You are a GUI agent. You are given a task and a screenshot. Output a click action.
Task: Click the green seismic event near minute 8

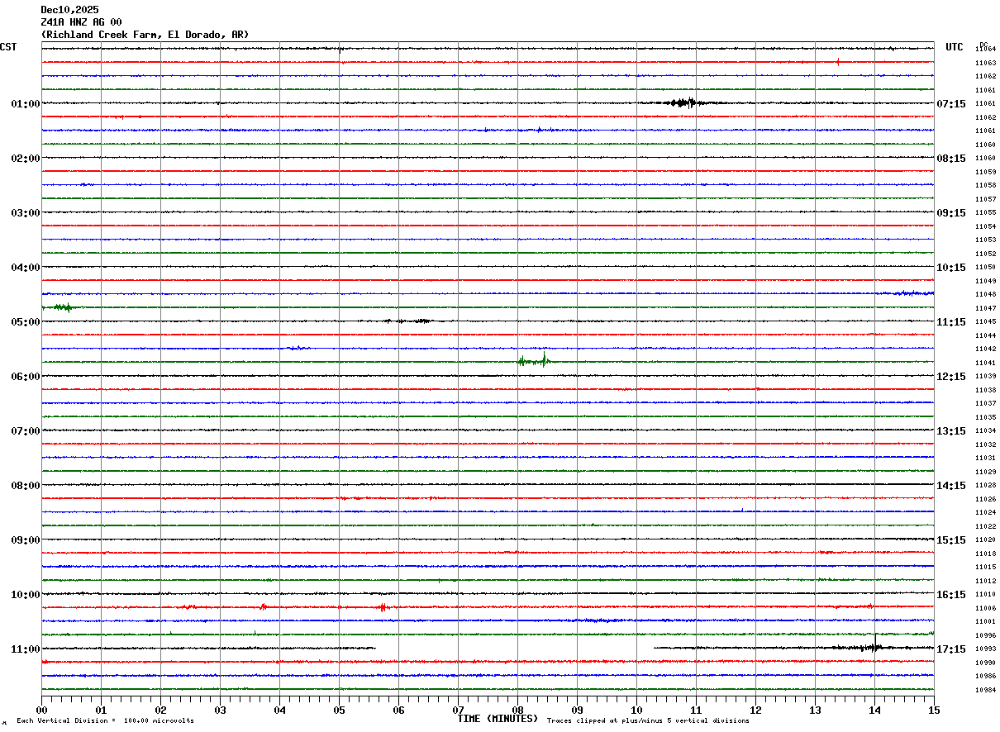tap(534, 360)
